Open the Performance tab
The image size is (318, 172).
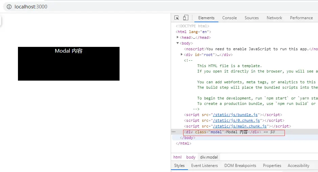(301, 18)
